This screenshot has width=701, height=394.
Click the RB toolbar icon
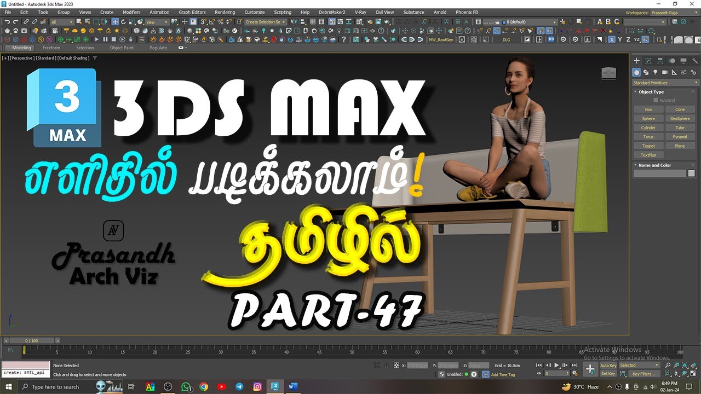(x=551, y=39)
